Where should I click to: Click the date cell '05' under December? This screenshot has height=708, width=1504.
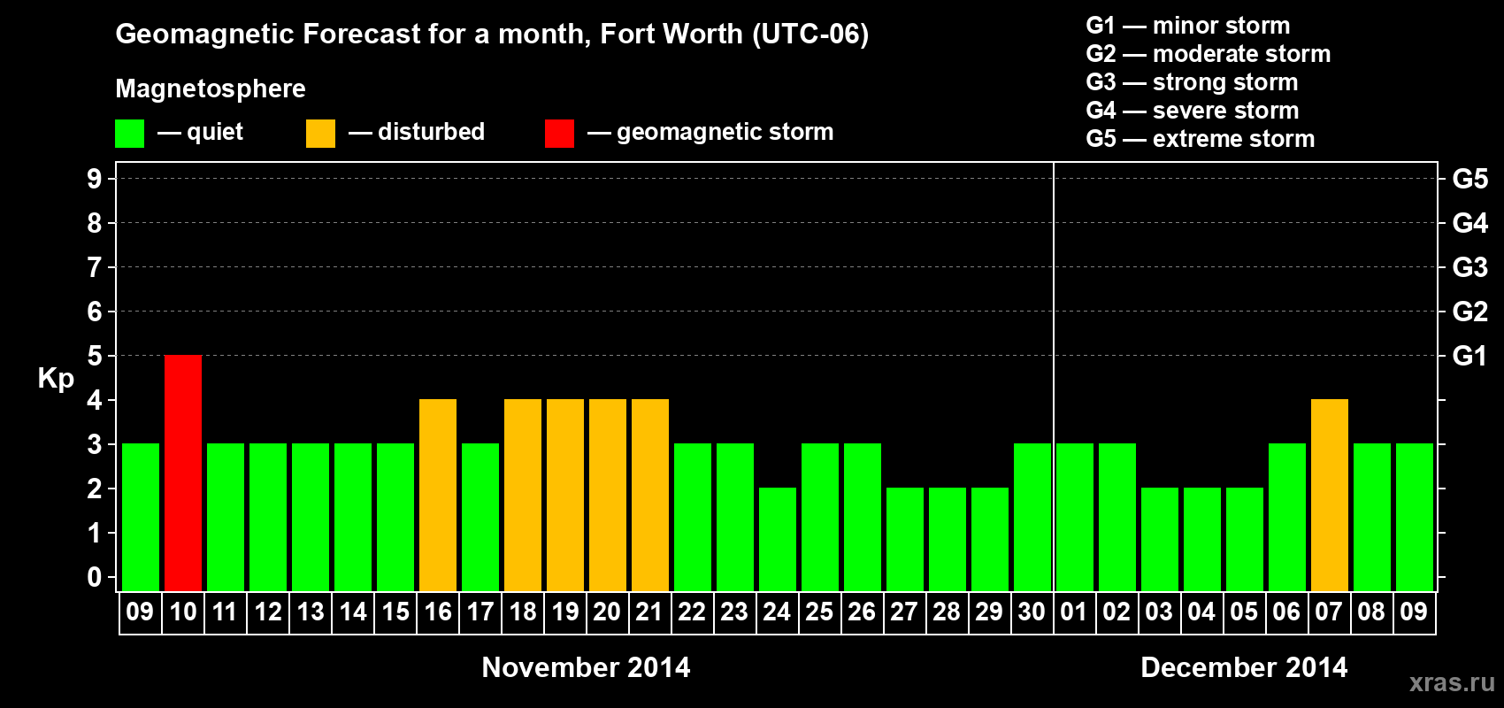tap(1245, 612)
